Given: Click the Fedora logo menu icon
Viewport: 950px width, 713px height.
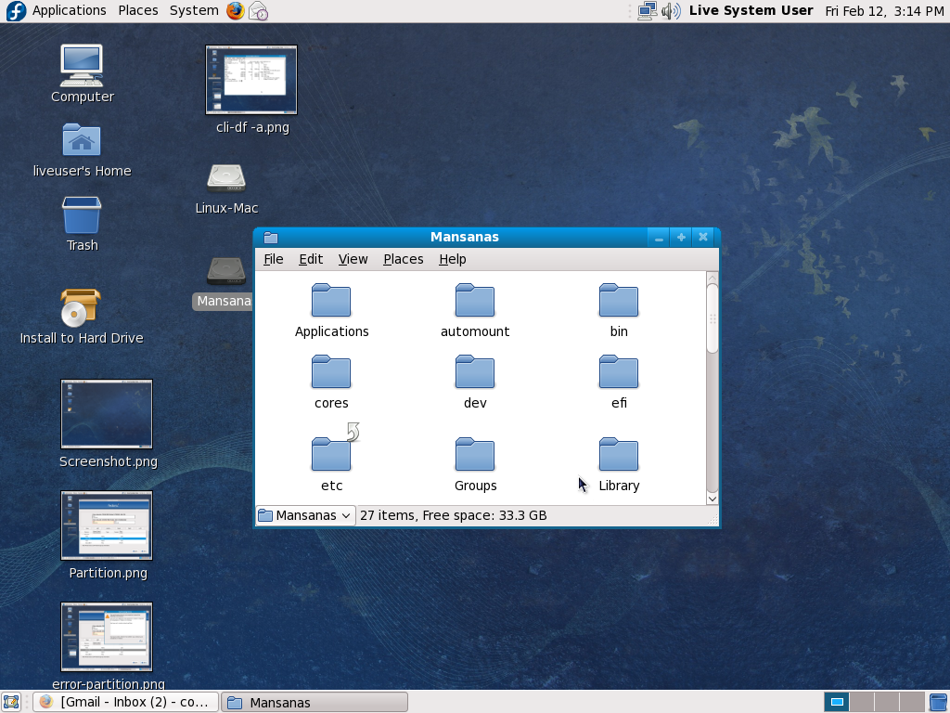Looking at the screenshot, I should [16, 10].
